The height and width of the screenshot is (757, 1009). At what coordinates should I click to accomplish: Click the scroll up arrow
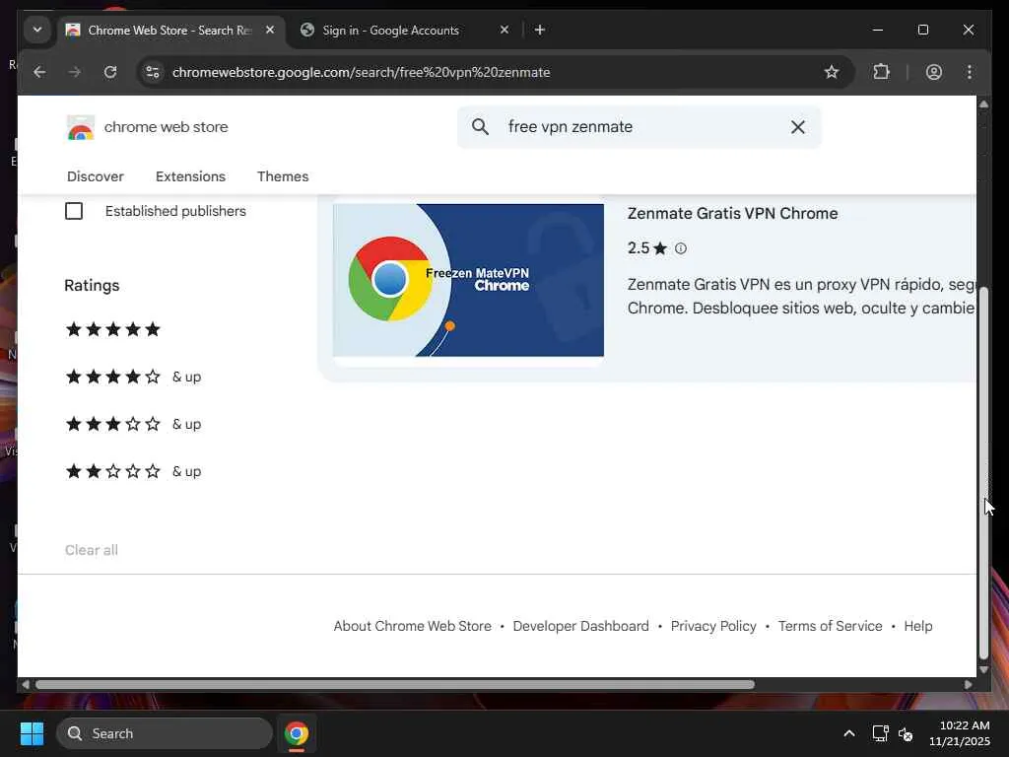(983, 103)
